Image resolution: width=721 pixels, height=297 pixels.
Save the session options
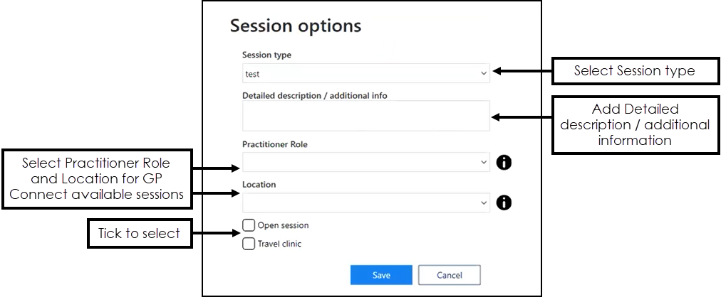[381, 275]
